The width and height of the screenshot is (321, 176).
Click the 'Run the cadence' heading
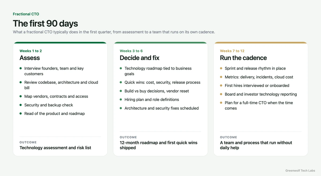243,58
